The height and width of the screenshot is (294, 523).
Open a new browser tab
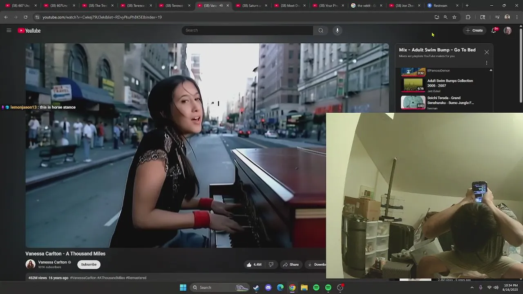(467, 6)
